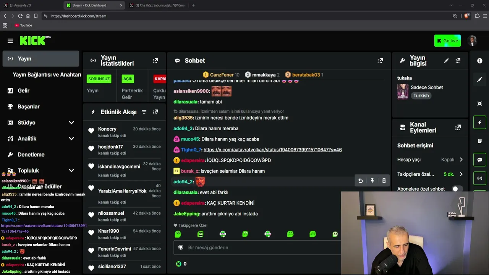Click the Turkish language tag

click(x=421, y=95)
